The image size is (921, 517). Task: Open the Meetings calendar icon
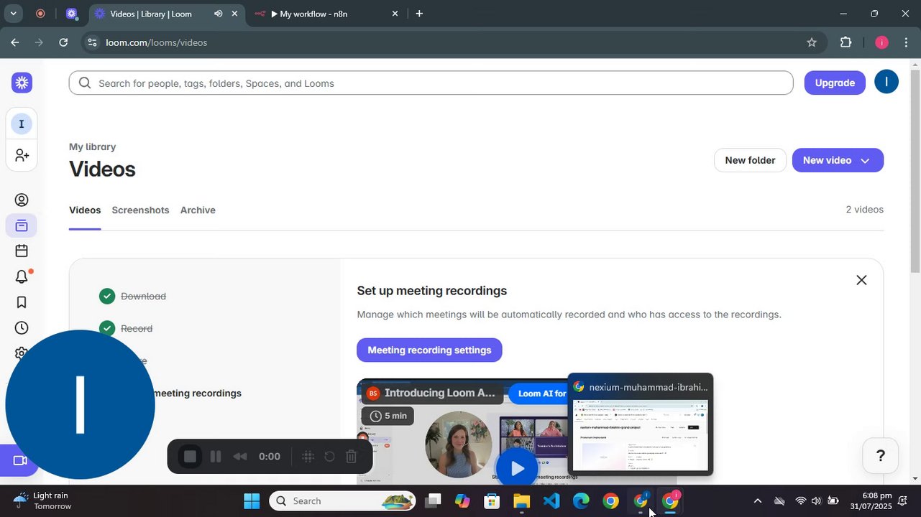point(22,251)
